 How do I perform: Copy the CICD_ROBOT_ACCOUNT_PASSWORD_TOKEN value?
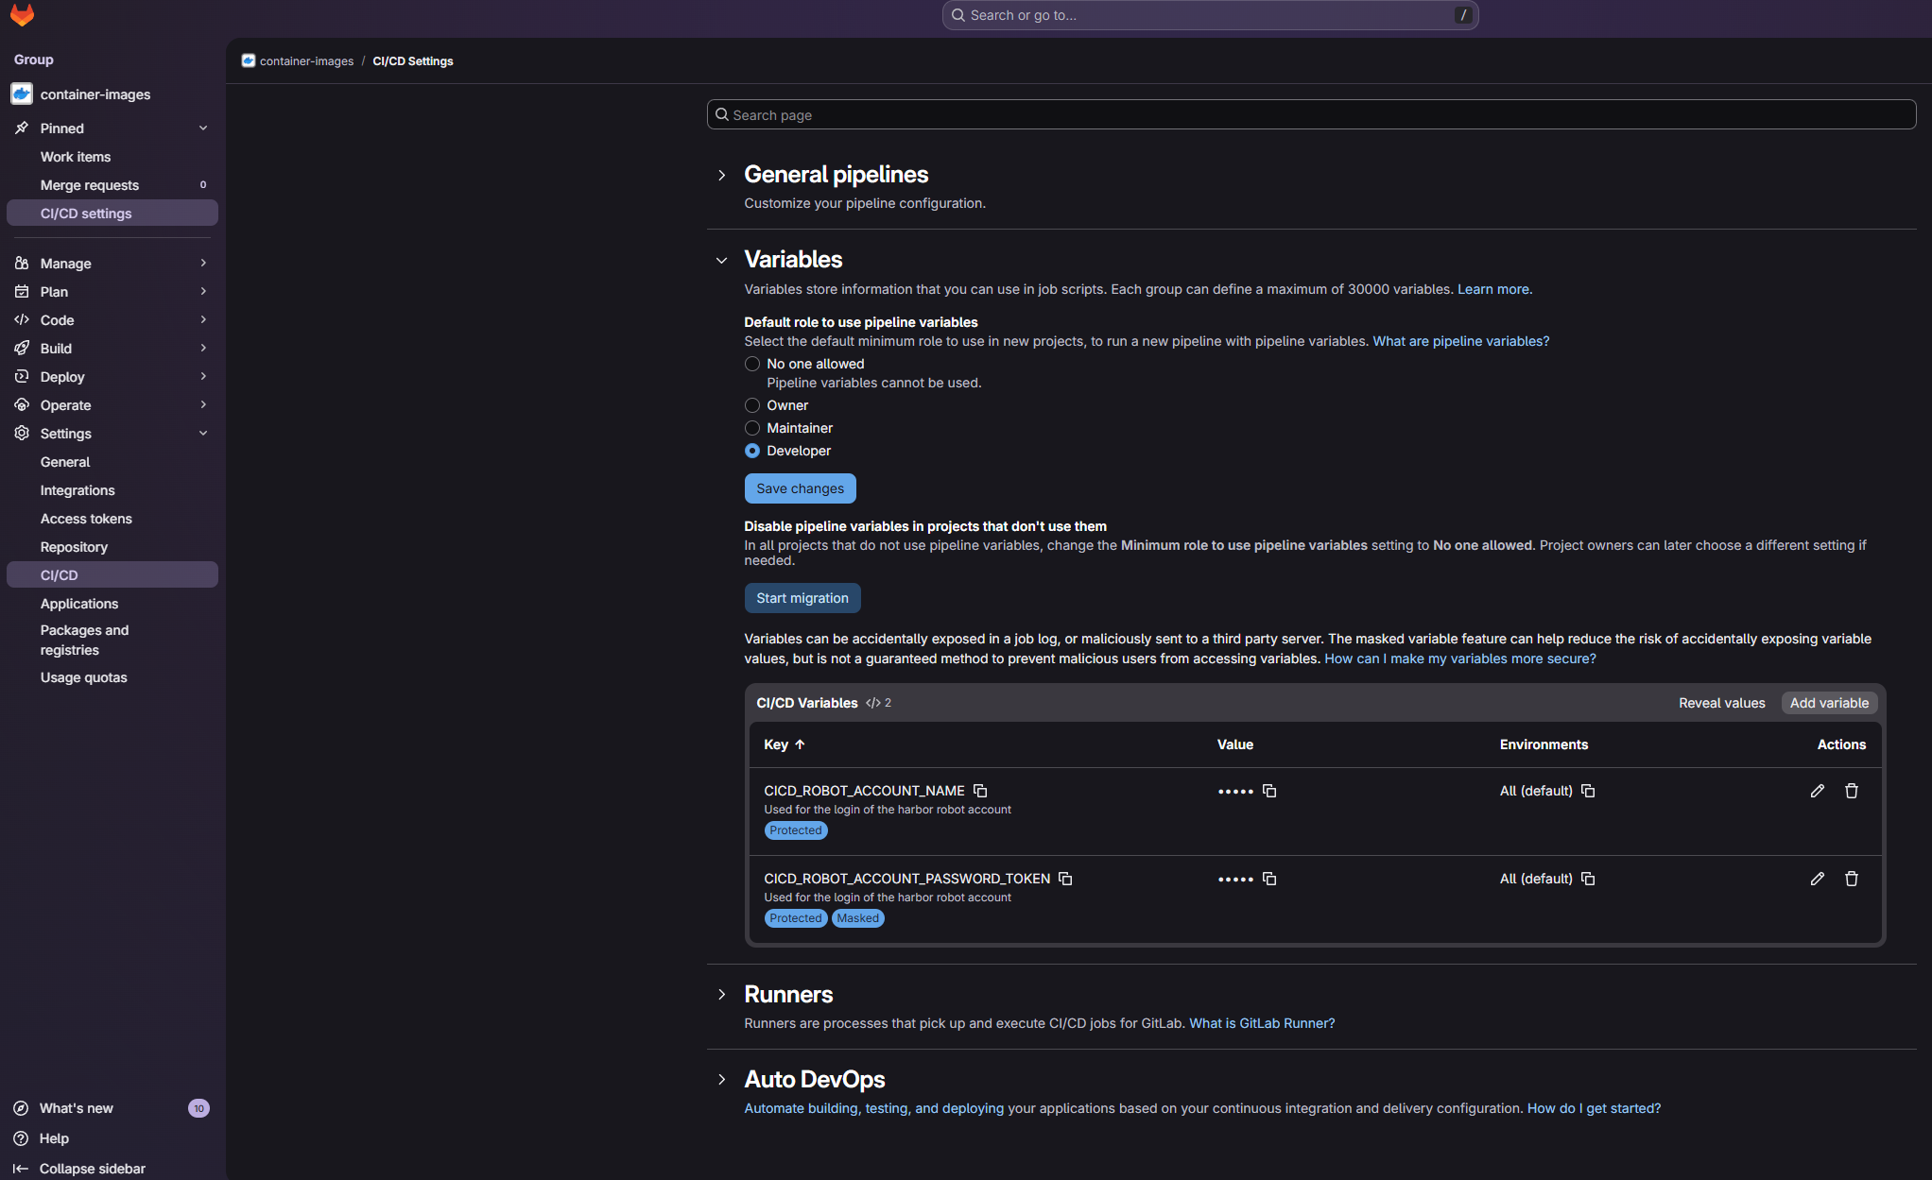pyautogui.click(x=1269, y=879)
